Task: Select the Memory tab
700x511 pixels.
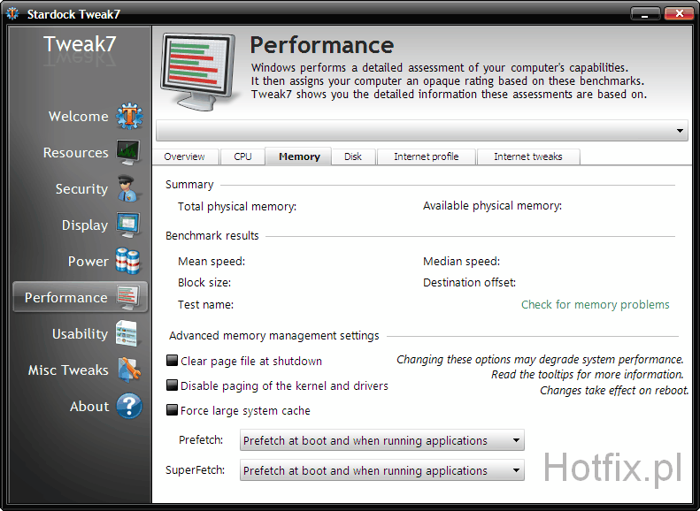Action: click(299, 156)
